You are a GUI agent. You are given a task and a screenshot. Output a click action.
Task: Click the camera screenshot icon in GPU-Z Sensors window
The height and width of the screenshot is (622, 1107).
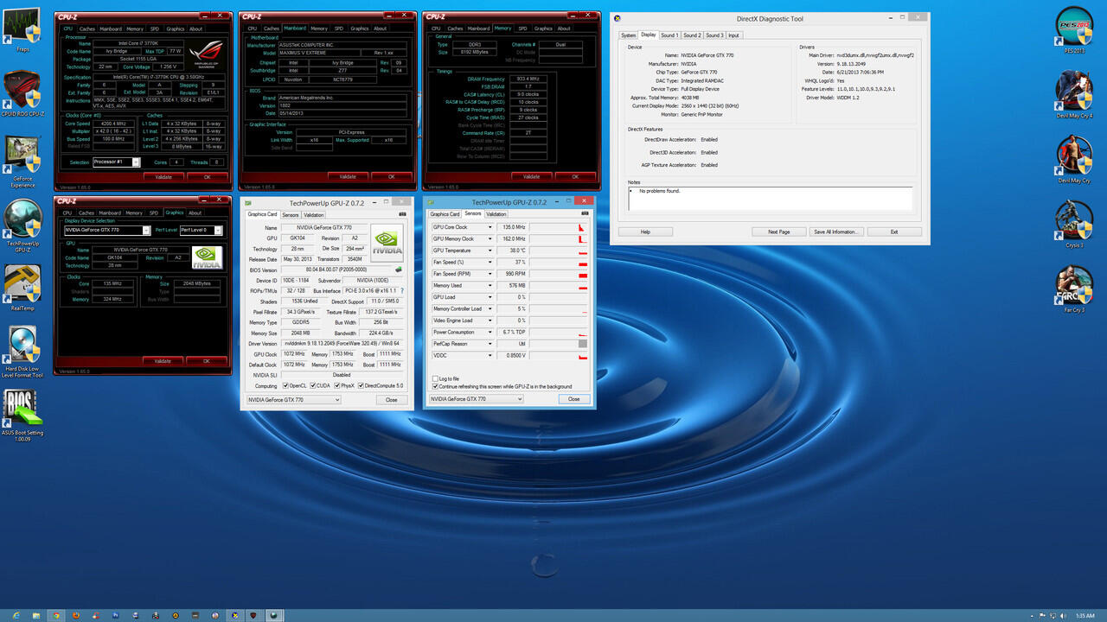[x=583, y=213]
